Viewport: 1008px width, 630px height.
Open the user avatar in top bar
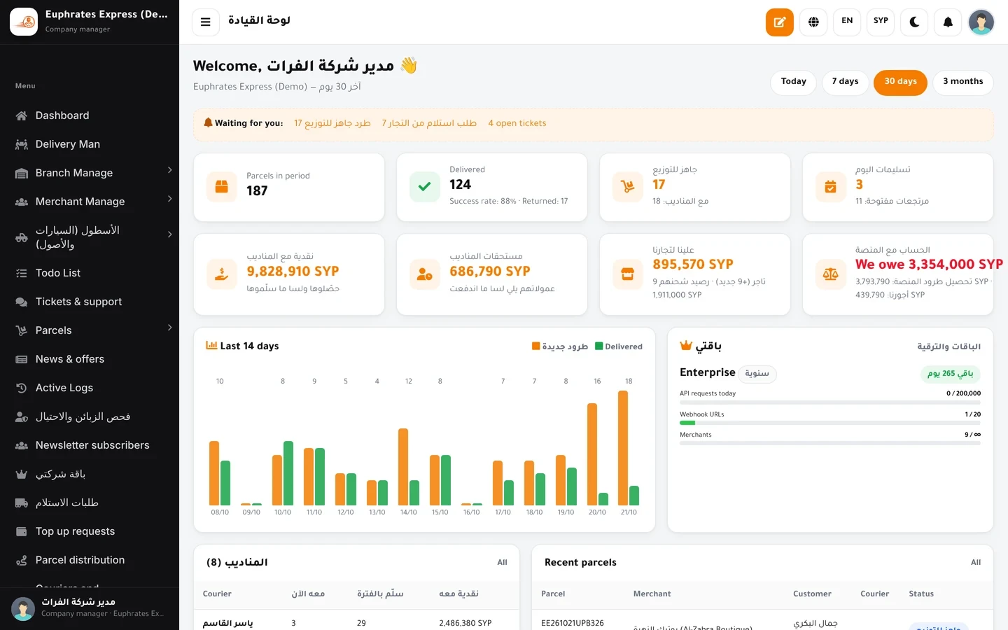(981, 22)
